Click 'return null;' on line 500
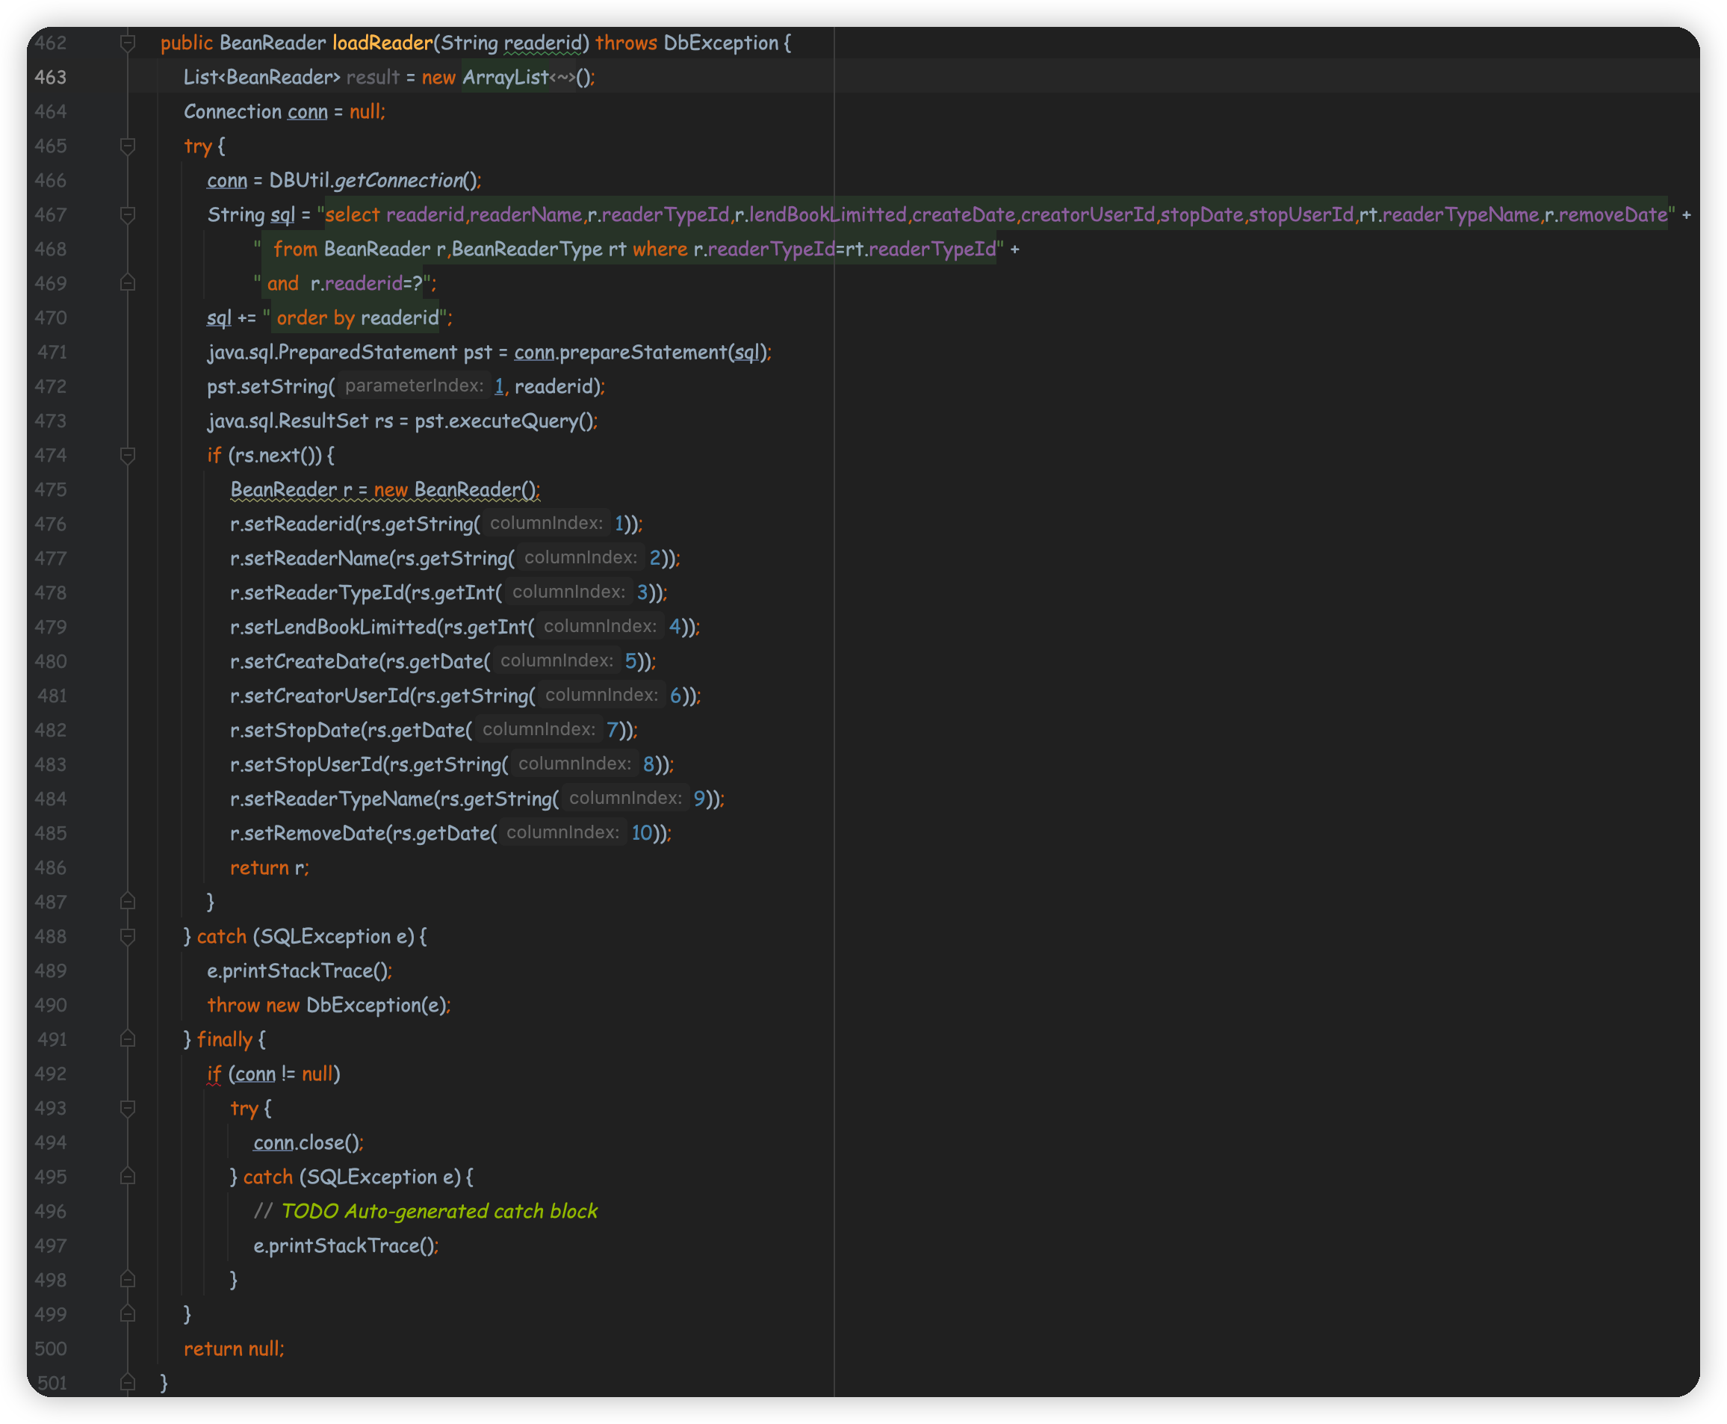This screenshot has height=1424, width=1727. coord(234,1349)
